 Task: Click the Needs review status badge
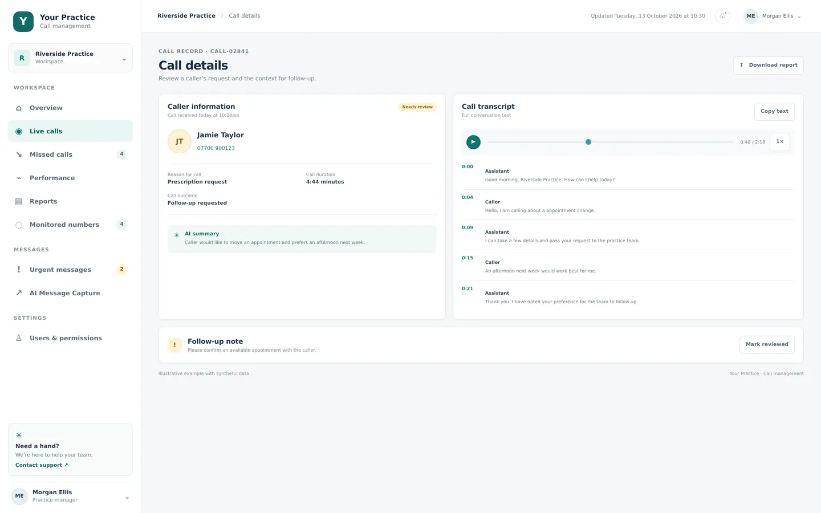coord(417,107)
